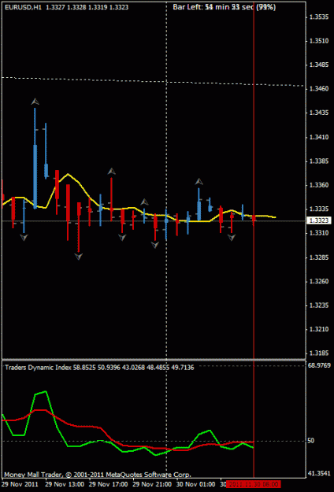Click the 1.3285 price axis label
Viewport: 334px width, 492px height.
(x=319, y=257)
